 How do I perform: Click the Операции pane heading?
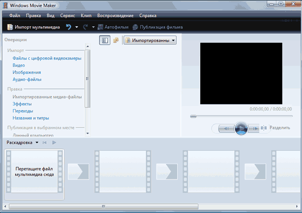click(x=16, y=40)
